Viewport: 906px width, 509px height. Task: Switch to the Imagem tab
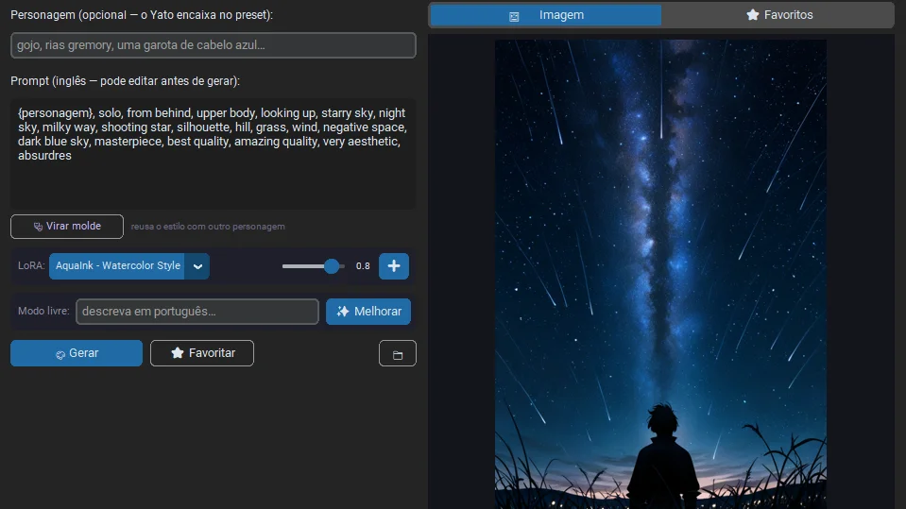546,15
